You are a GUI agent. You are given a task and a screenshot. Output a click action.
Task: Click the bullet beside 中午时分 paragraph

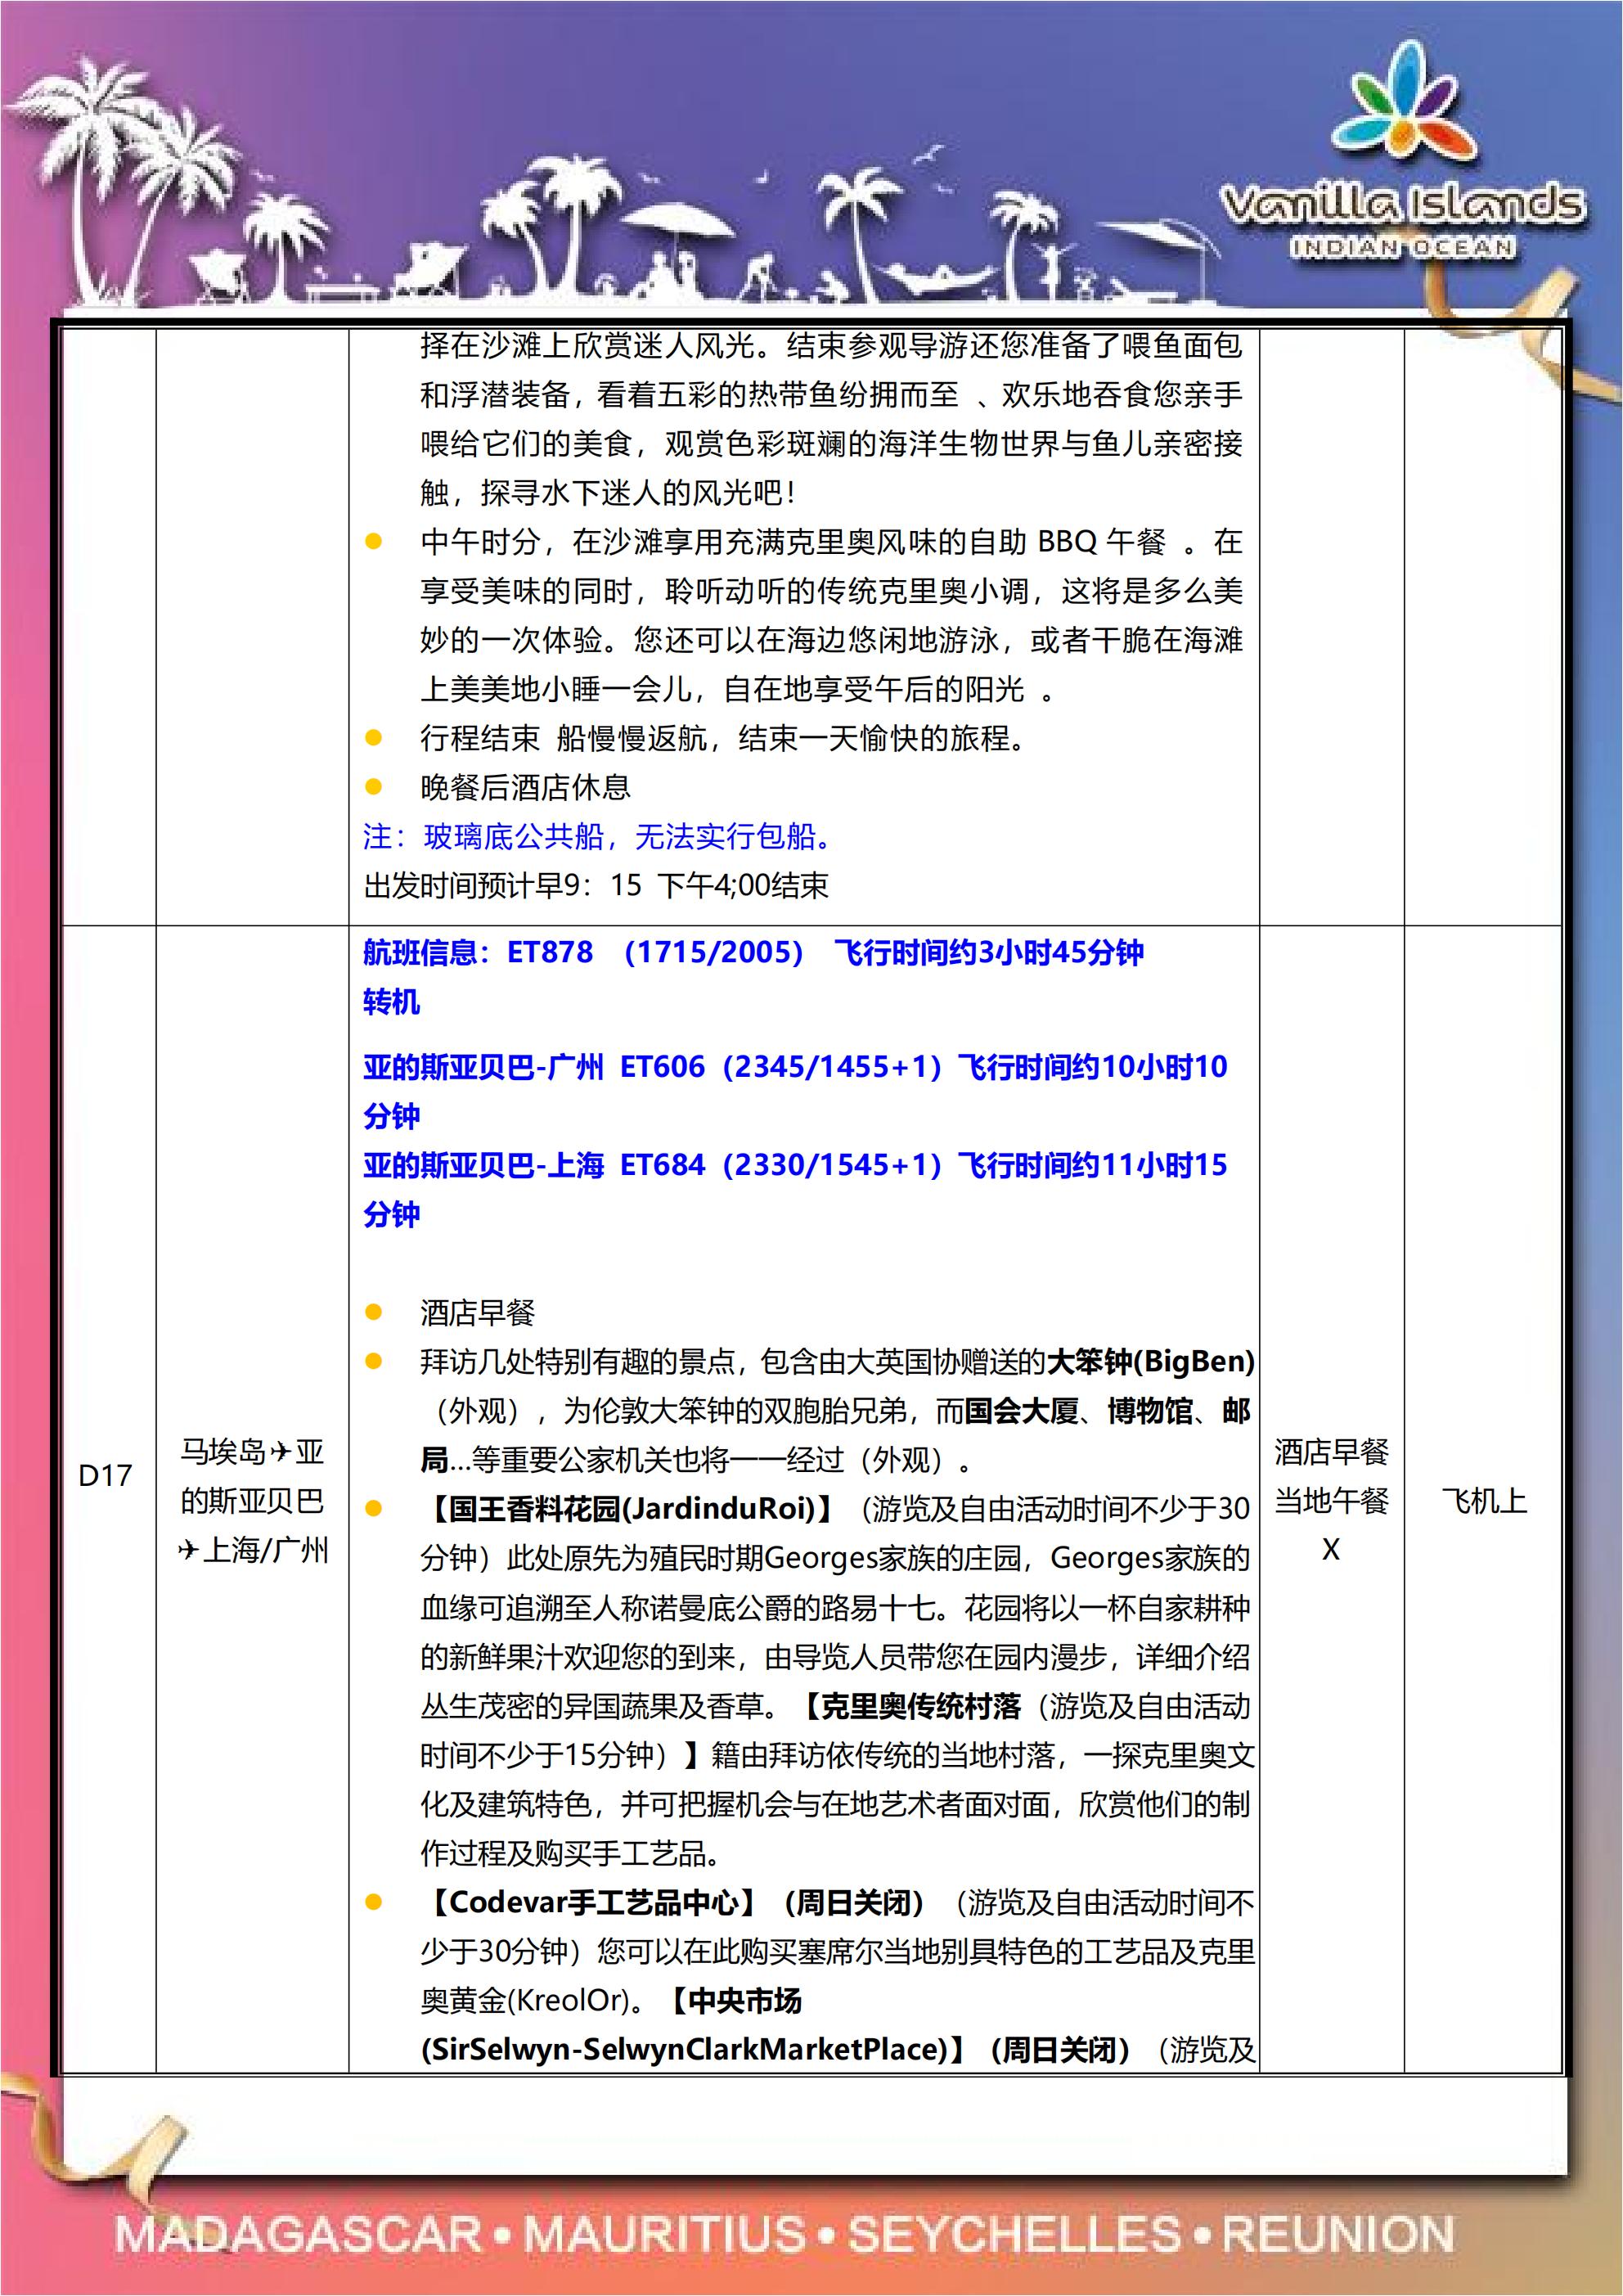tap(374, 542)
